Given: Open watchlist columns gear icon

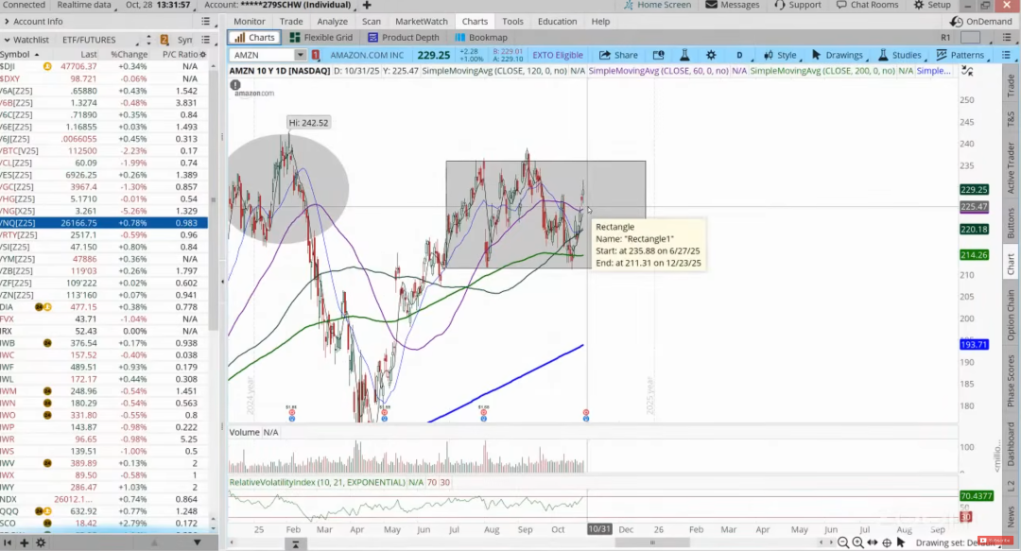Looking at the screenshot, I should point(203,55).
